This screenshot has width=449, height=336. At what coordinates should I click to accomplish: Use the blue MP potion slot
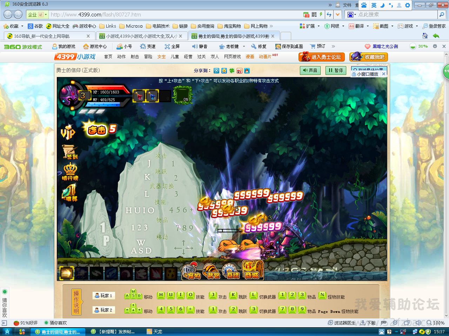tap(152, 96)
